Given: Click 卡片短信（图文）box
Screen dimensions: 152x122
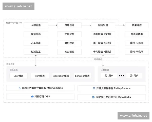Looking at the screenshot, I should point(103,52).
